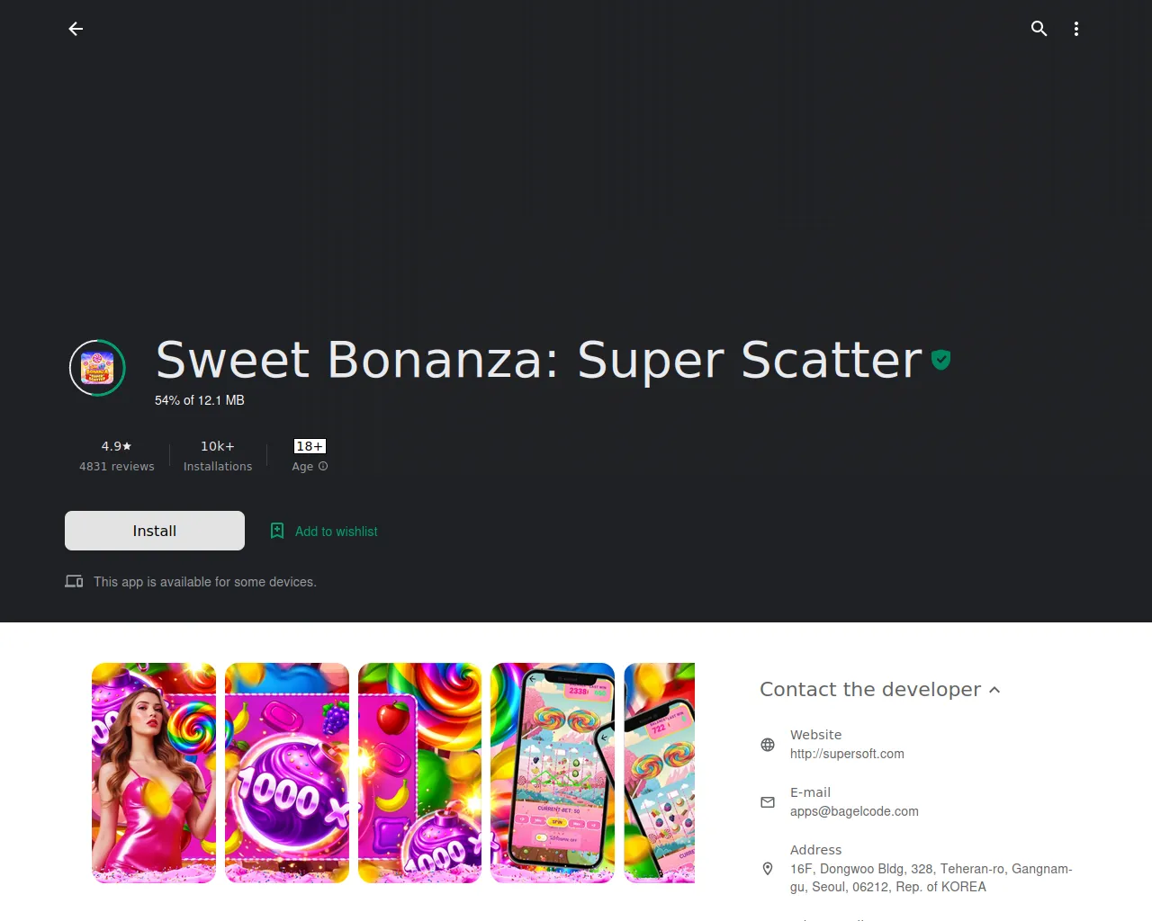Open the three-dot more options menu

click(1075, 29)
